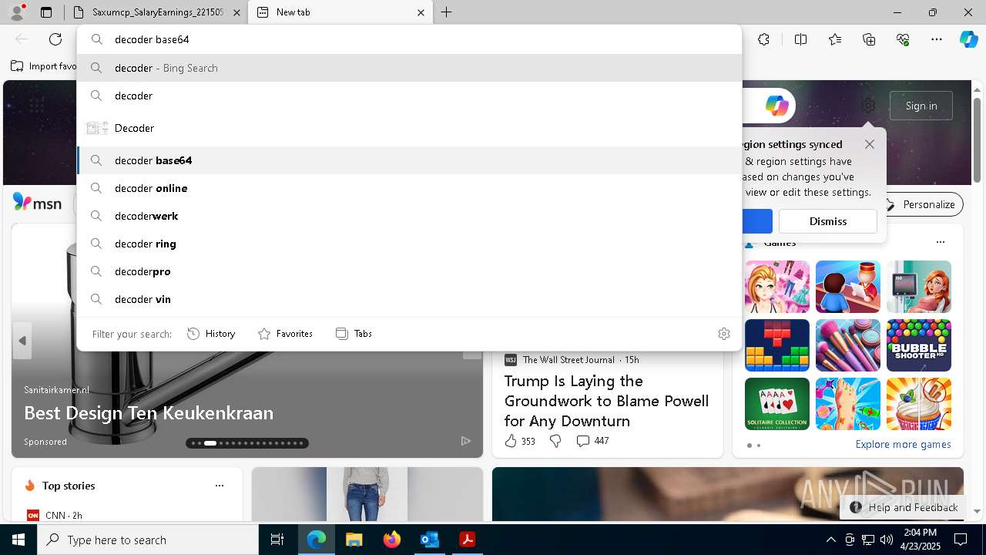Close the Saxumcp_SalaryEarnings tab

(237, 12)
